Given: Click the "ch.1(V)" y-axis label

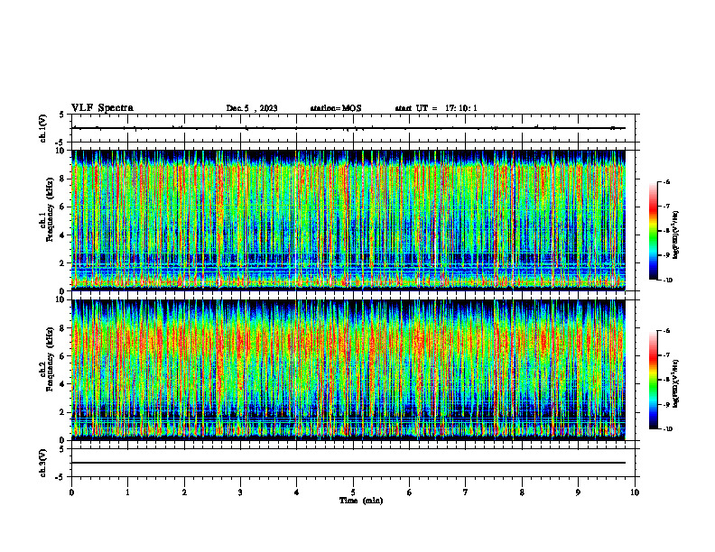Looking at the screenshot, I should [x=43, y=128].
